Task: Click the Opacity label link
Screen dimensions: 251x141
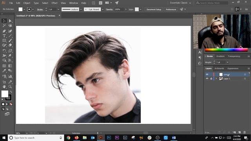Action: click(109, 9)
